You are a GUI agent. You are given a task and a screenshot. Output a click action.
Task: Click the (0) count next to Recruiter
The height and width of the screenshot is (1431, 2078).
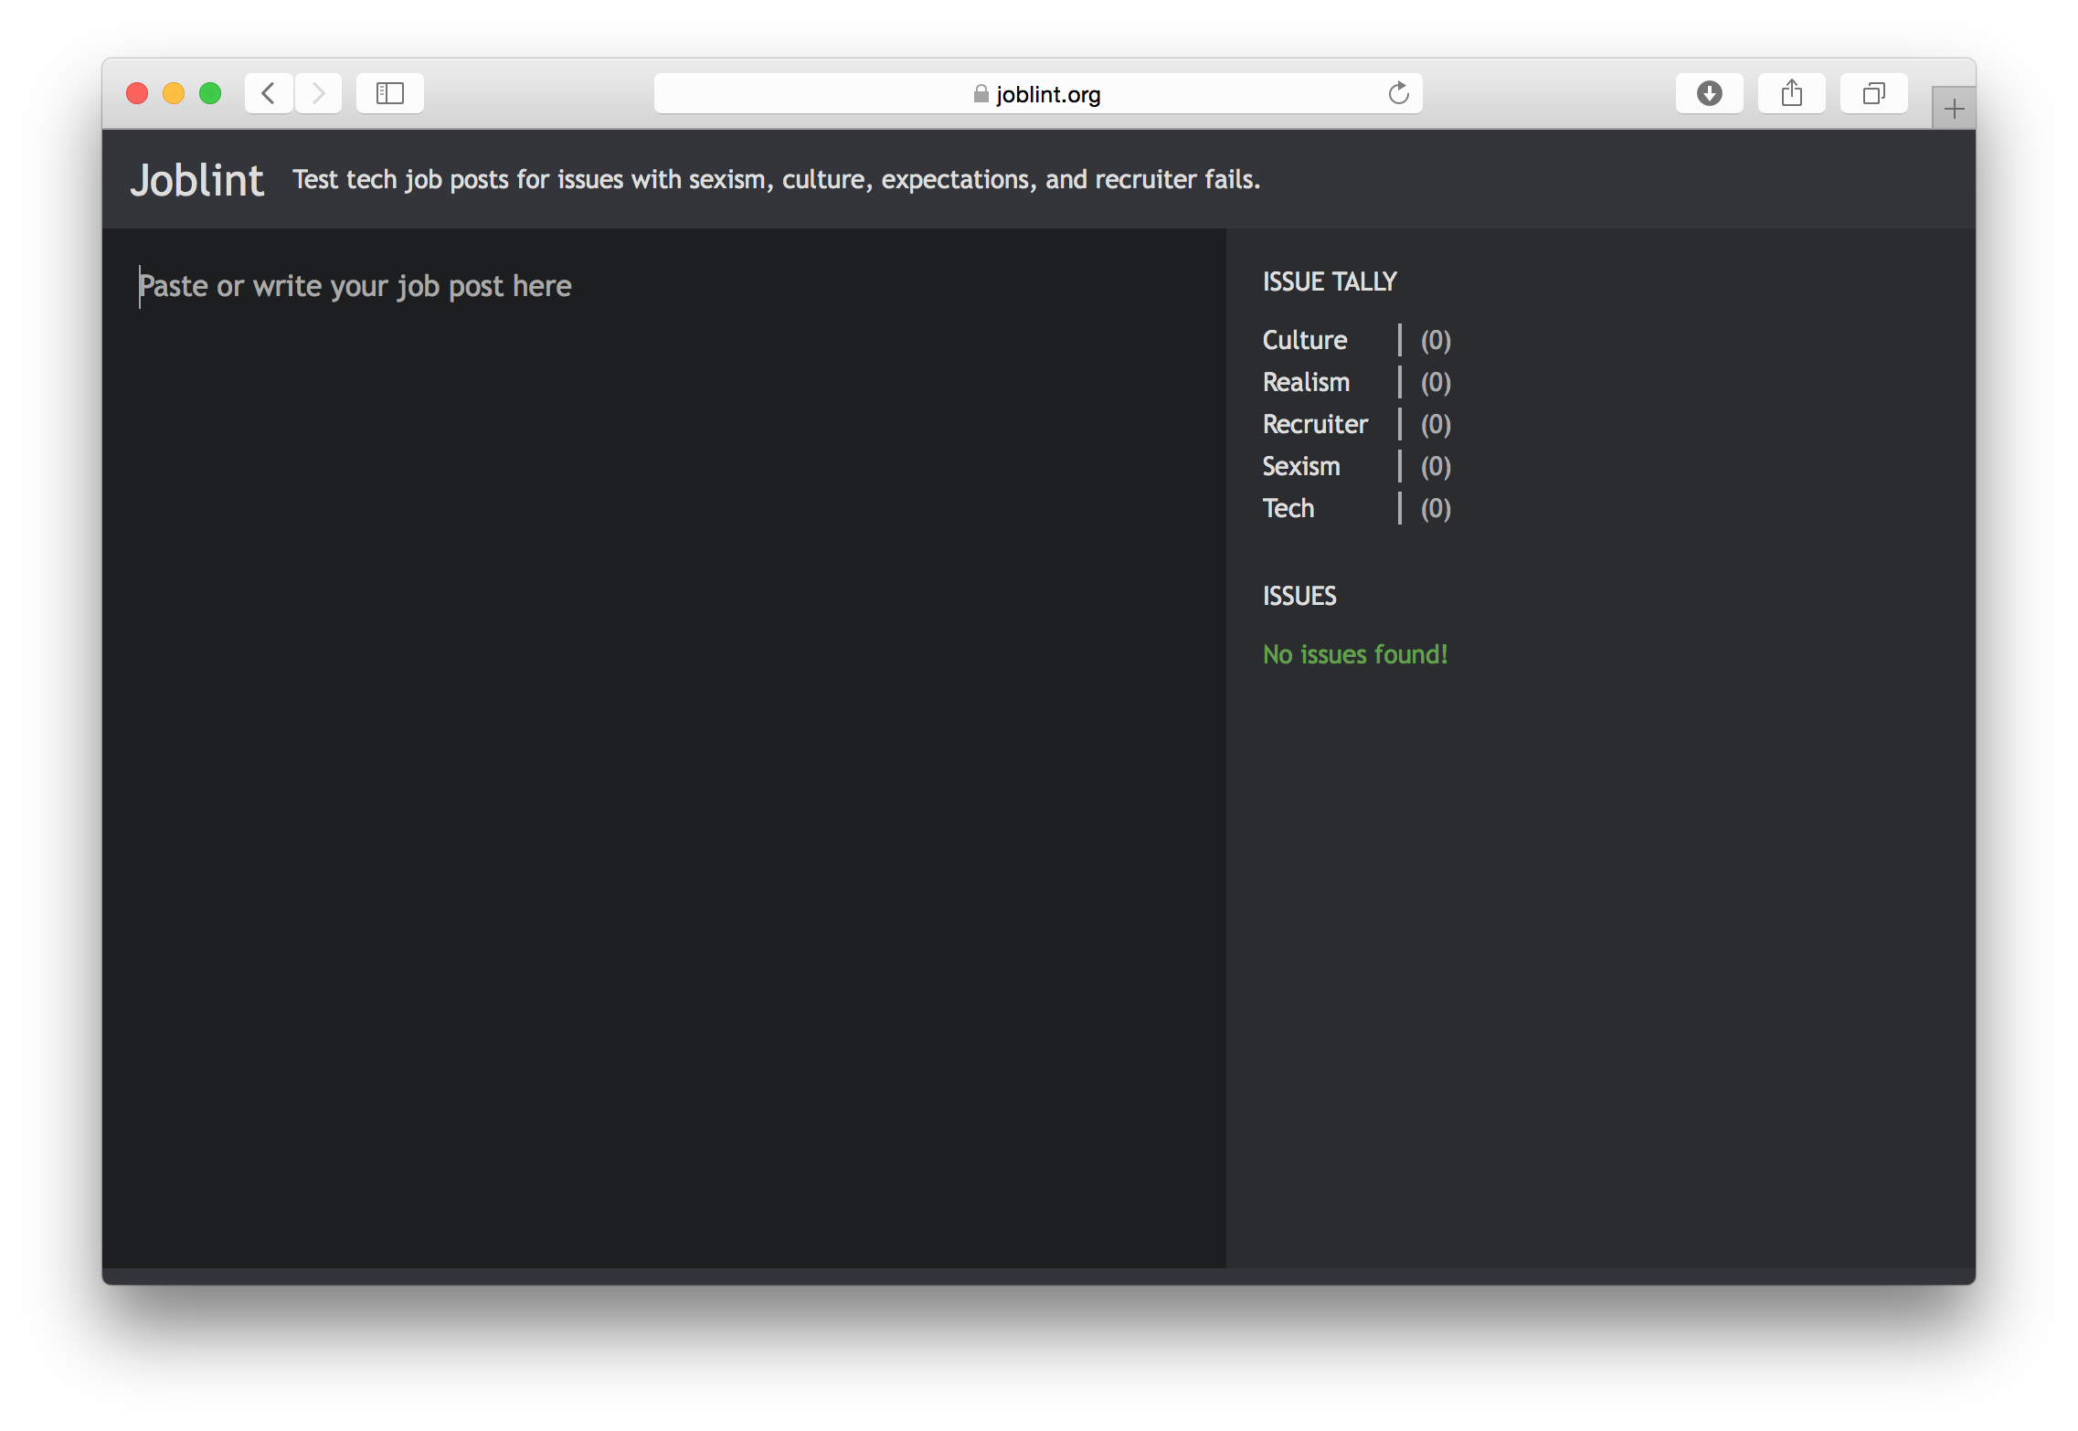coord(1436,424)
